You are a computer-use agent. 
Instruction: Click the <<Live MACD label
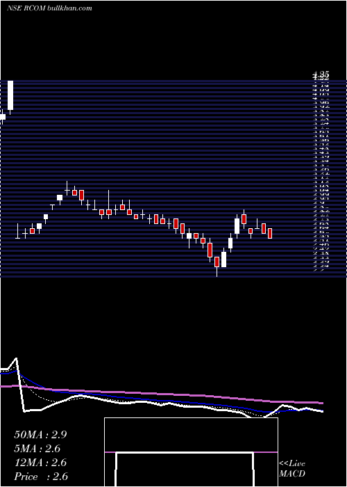[x=292, y=469]
